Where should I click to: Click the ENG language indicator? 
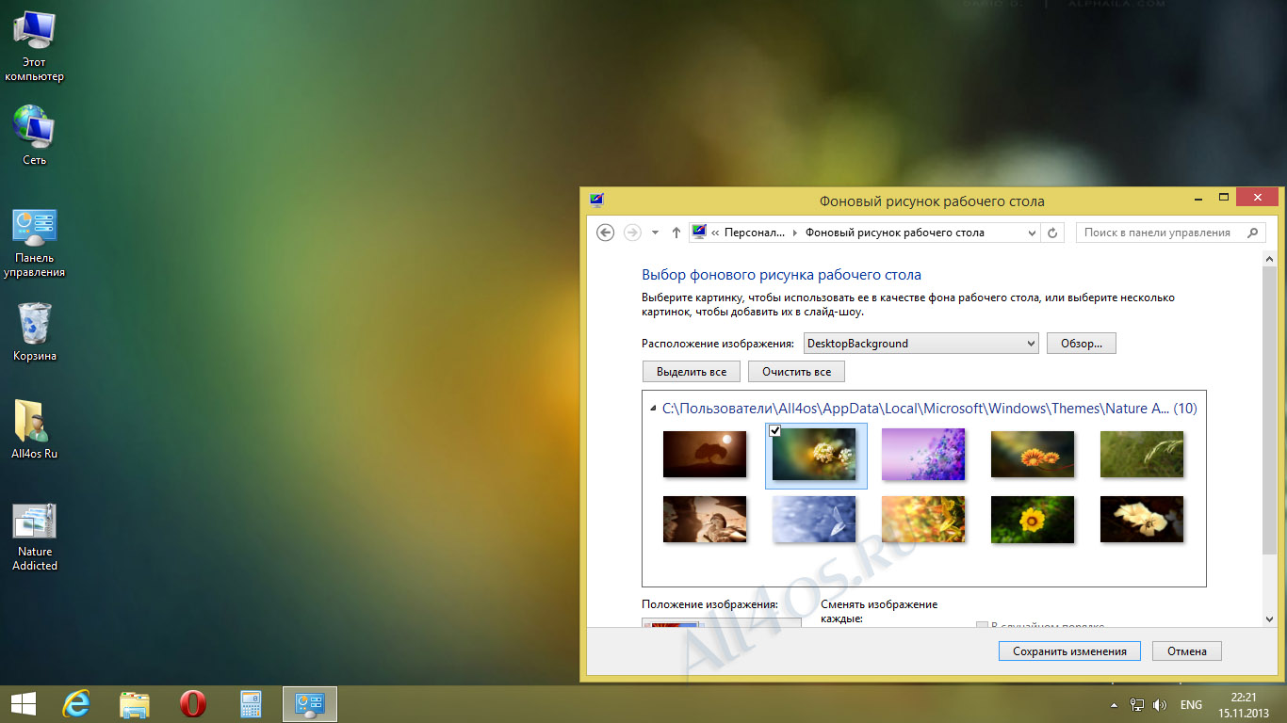click(1191, 705)
